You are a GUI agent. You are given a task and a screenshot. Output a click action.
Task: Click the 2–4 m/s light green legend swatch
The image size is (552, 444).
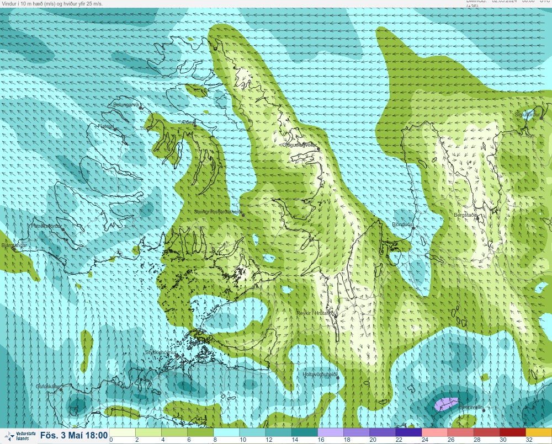pos(148,432)
